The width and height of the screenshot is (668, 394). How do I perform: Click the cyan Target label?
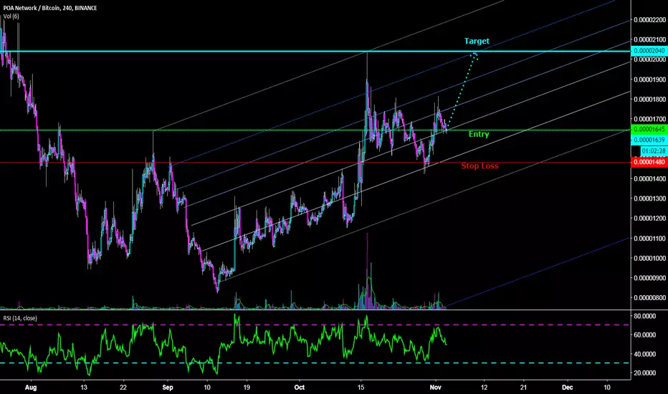point(477,41)
